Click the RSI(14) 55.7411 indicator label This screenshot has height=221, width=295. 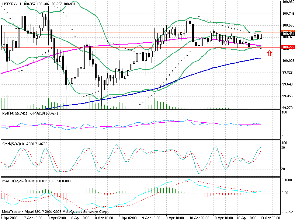(15, 113)
